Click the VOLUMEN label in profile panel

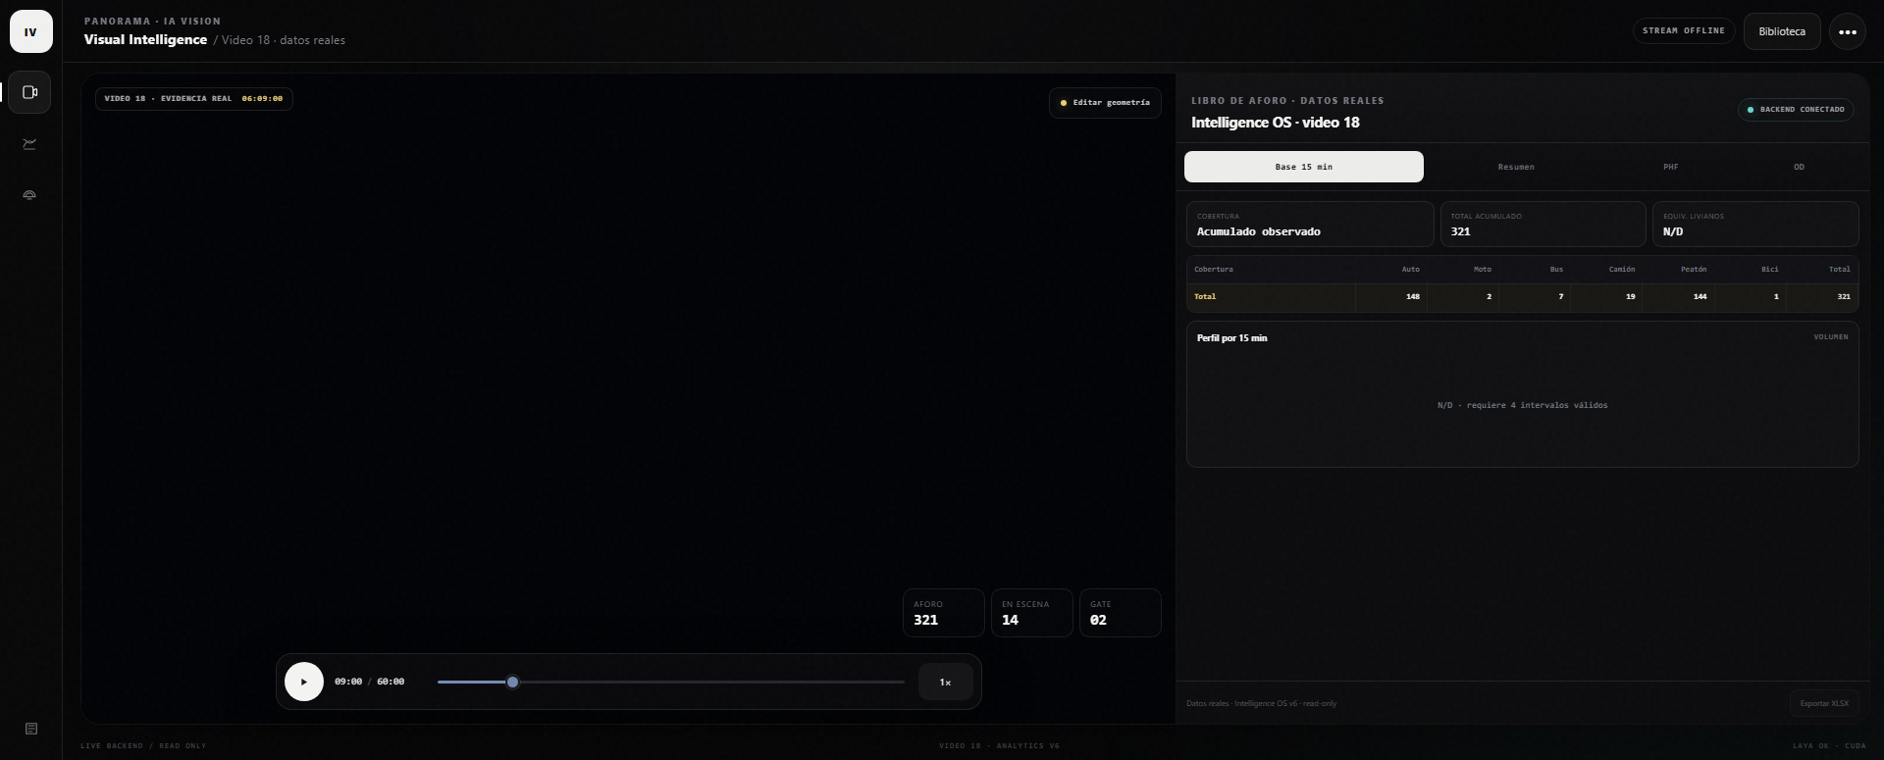[1830, 337]
